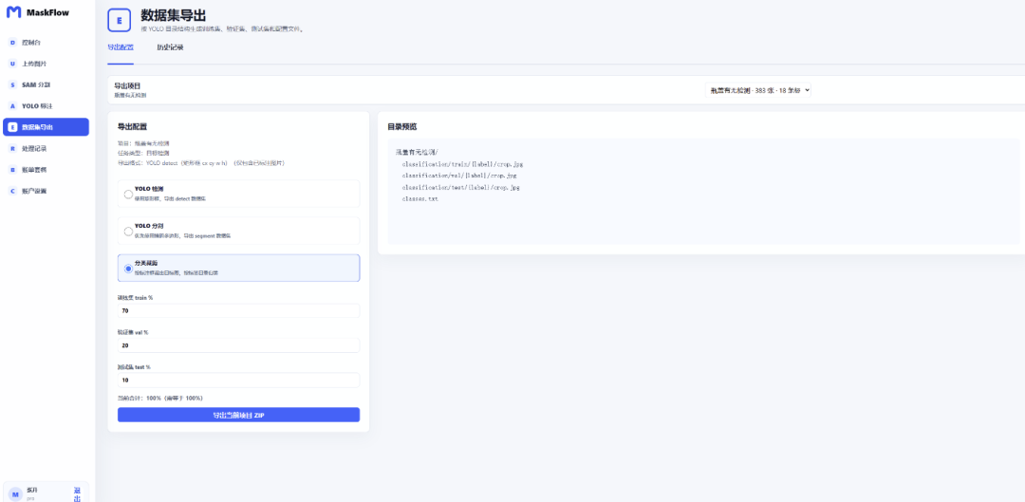Click the 'classes.txt' line in the directory preview
1025x502 pixels.
click(420, 198)
